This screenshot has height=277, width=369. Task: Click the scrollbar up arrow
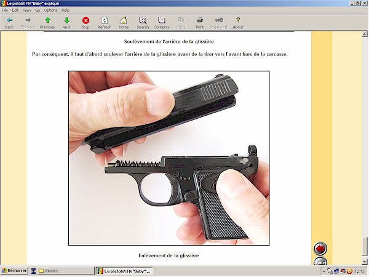[365, 34]
